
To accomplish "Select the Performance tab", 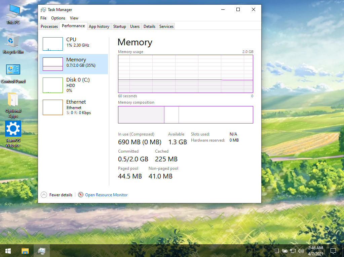I will (73, 26).
